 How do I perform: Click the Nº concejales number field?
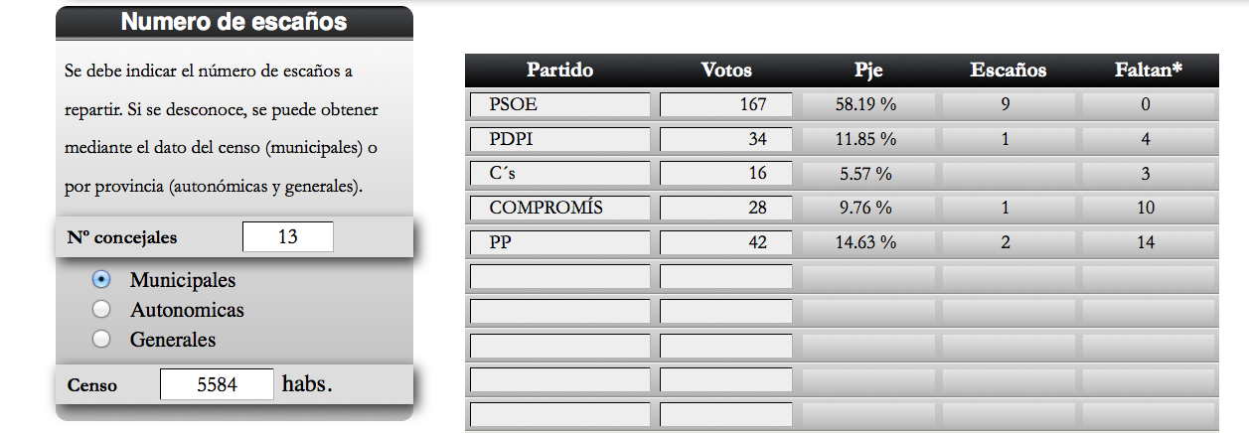click(x=287, y=237)
